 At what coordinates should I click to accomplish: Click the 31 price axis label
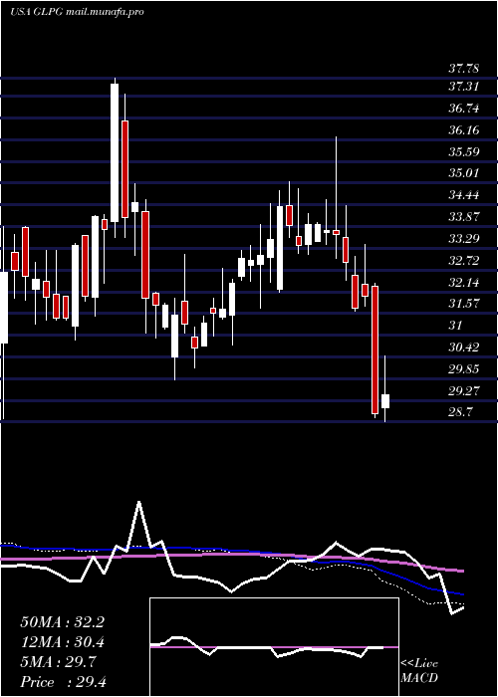pyautogui.click(x=455, y=326)
